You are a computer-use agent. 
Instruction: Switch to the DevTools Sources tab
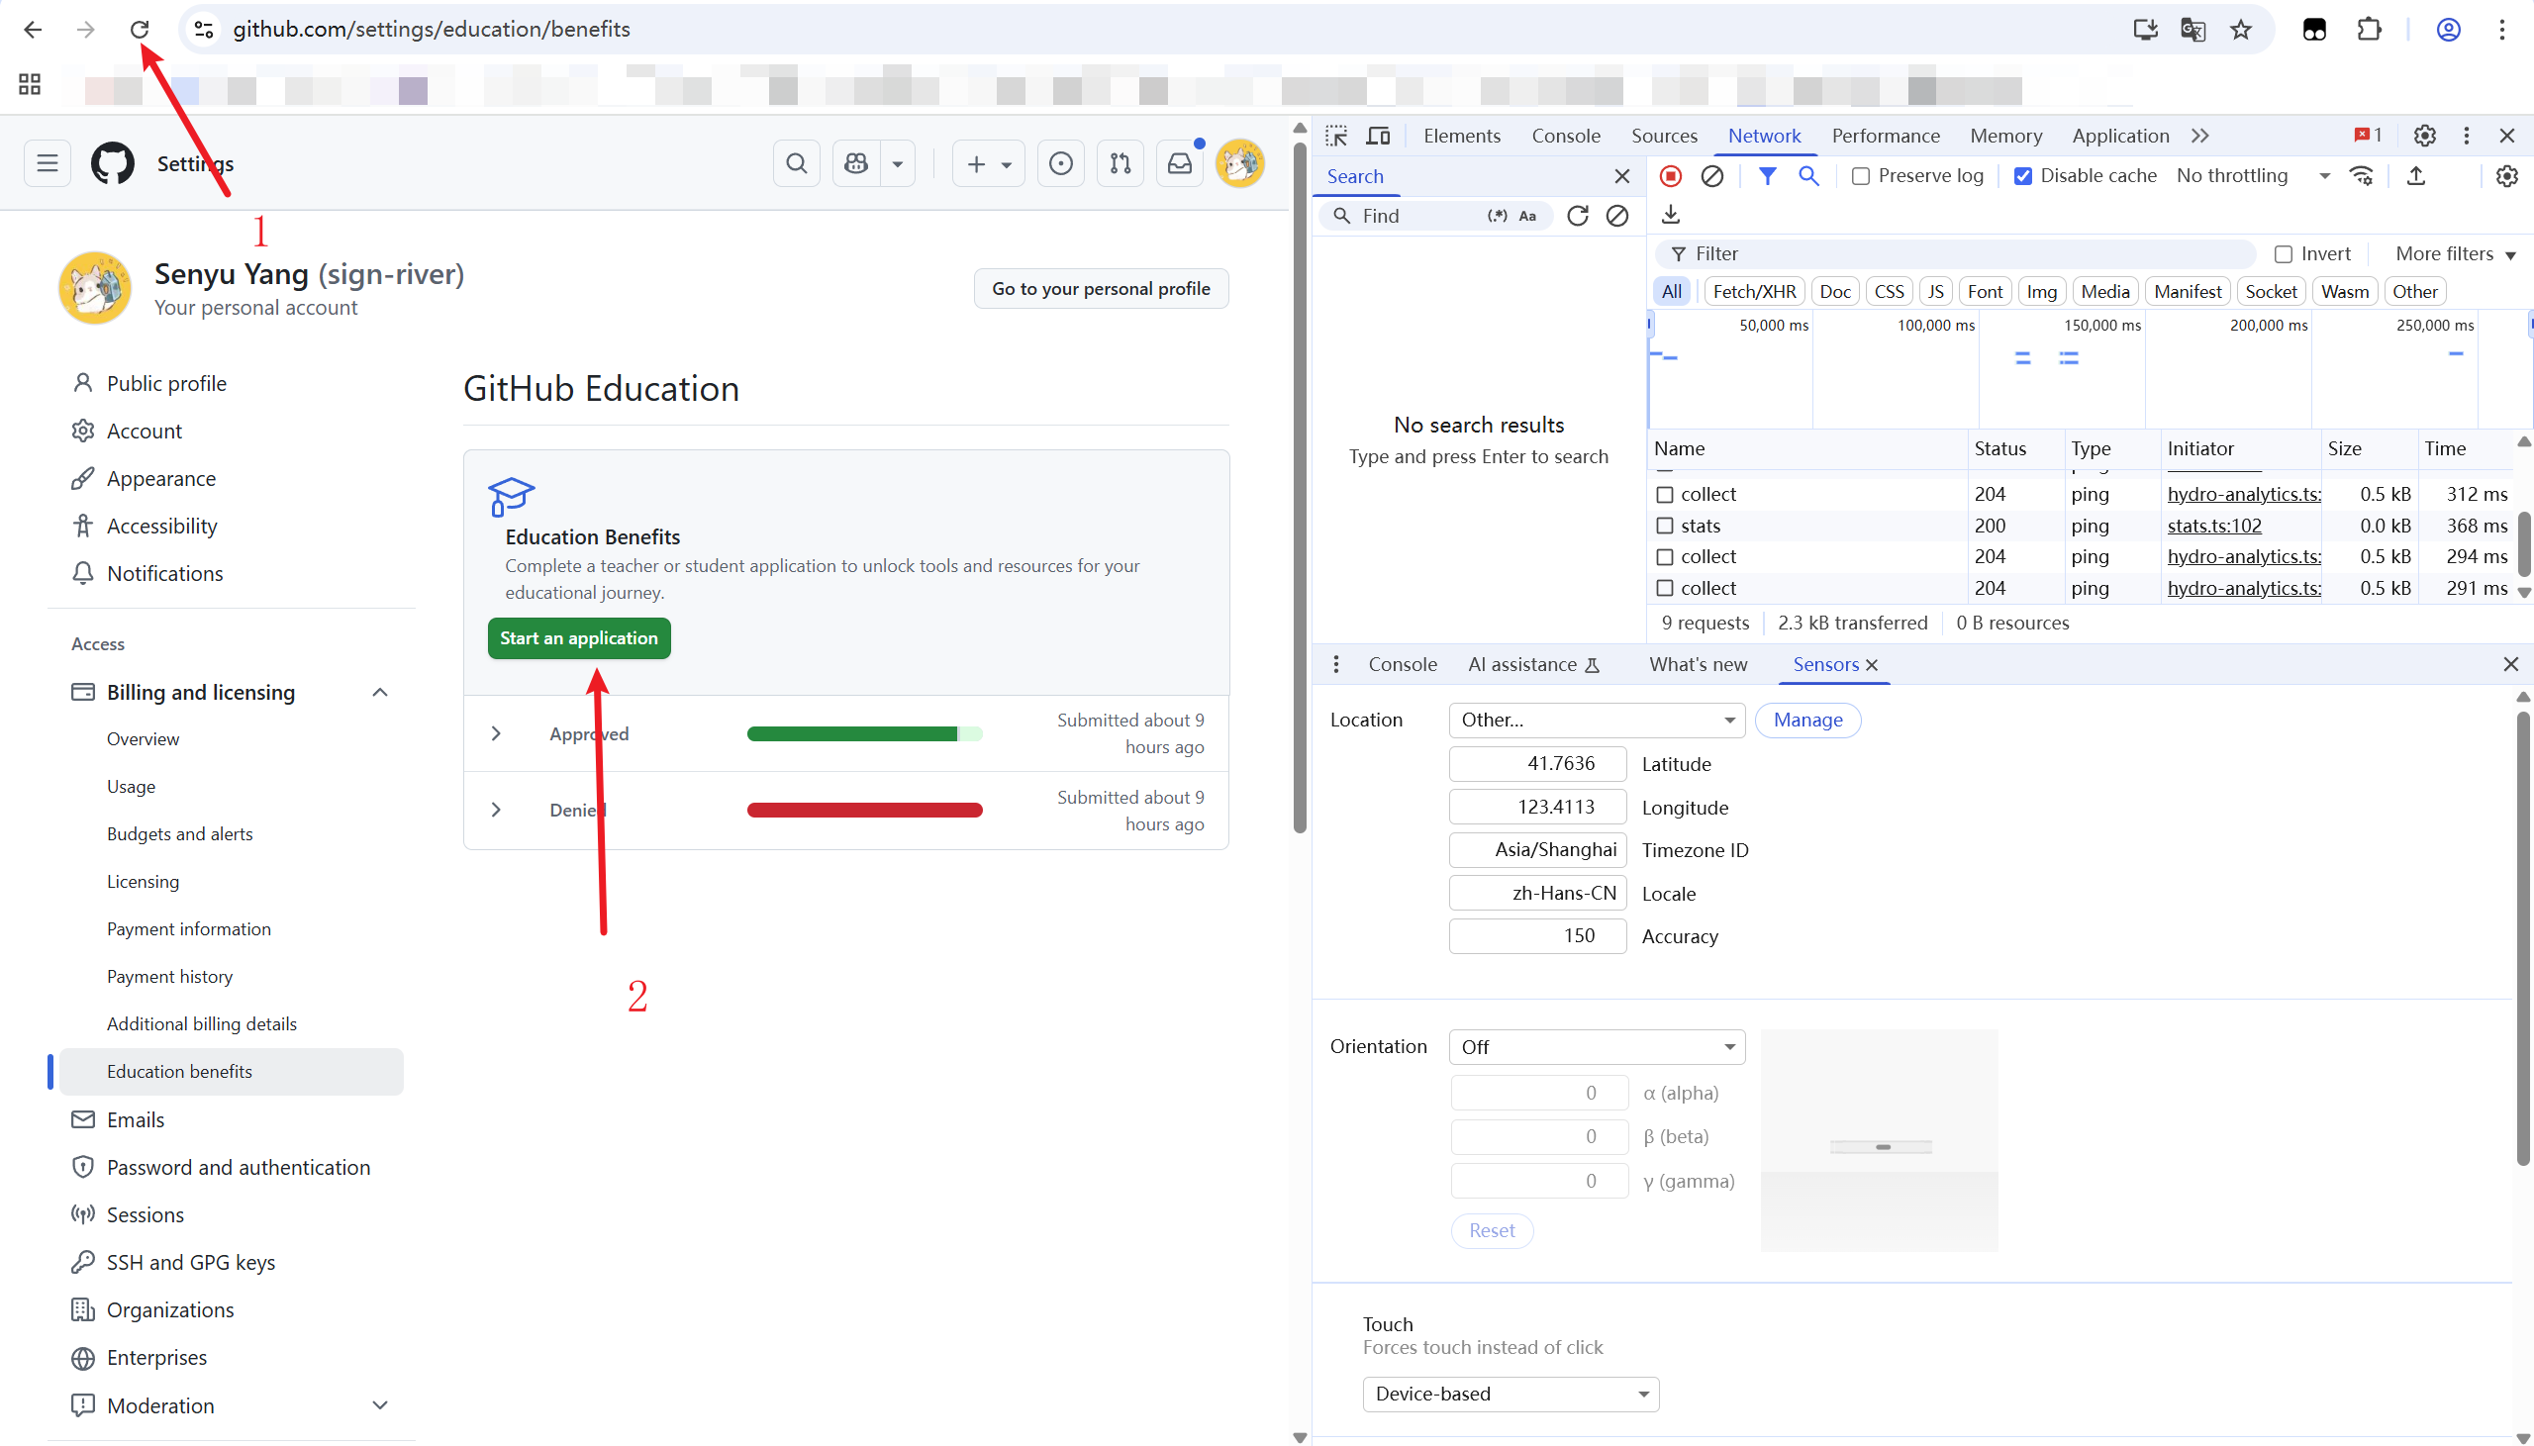click(1664, 136)
